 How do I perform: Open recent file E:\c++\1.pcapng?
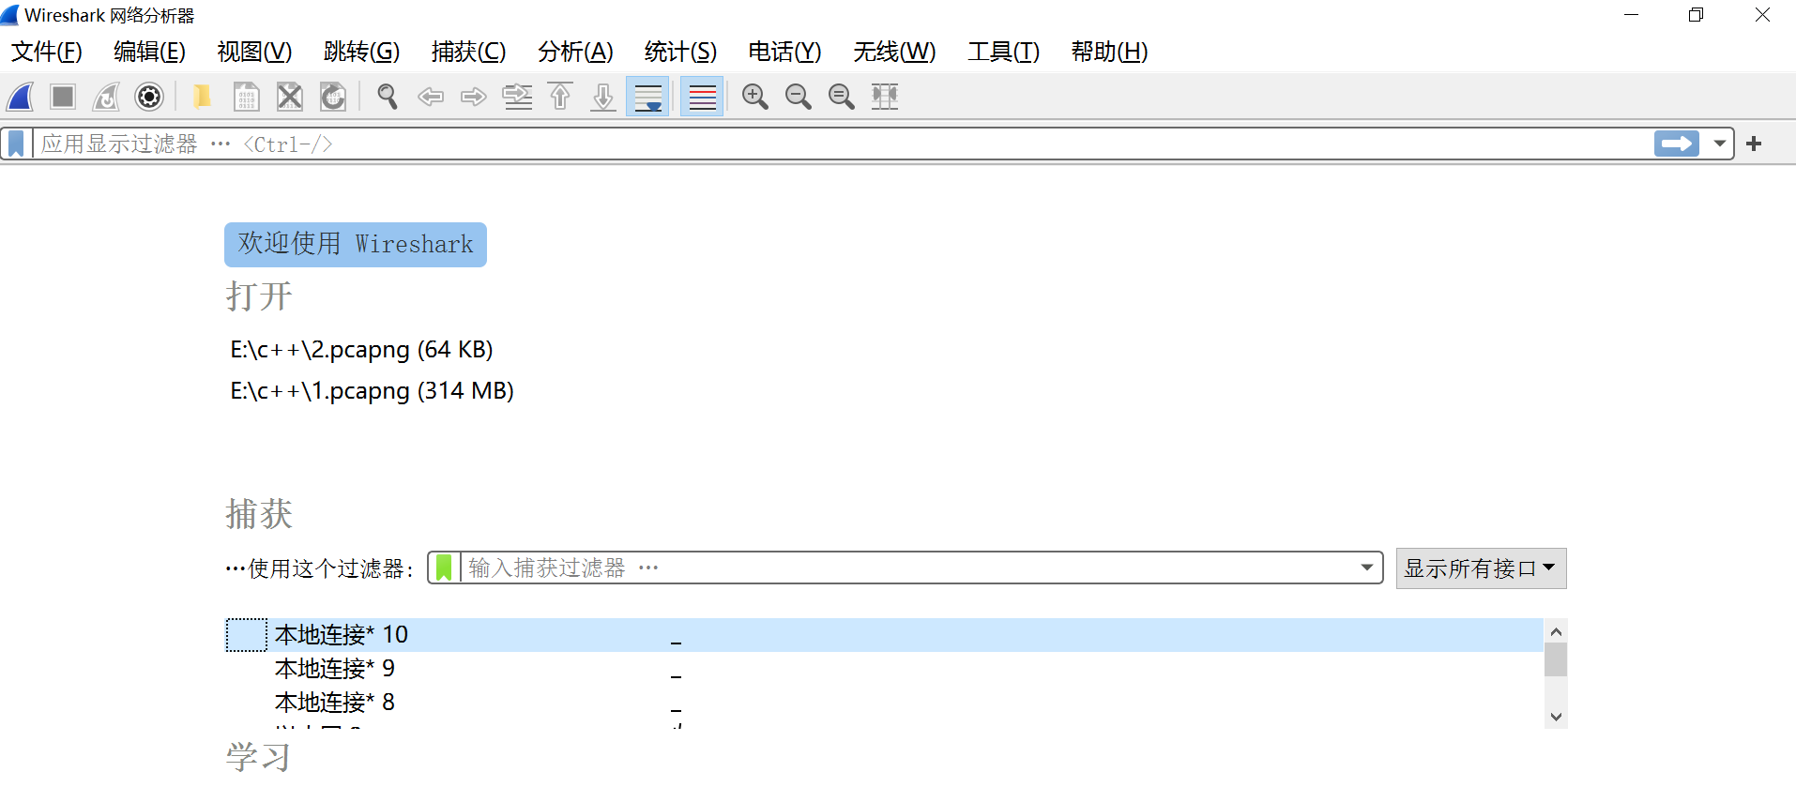pyautogui.click(x=372, y=391)
